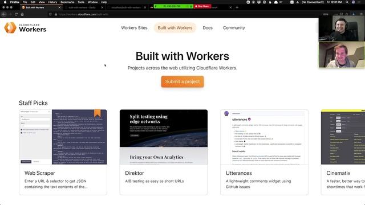Click the "A/B testing as easy as short URLs" text
Screen dimensions: 365x205
(x=155, y=181)
